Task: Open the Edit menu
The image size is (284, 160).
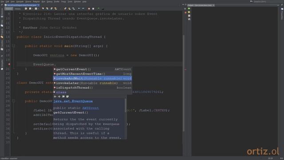Action: [x=7, y=2]
